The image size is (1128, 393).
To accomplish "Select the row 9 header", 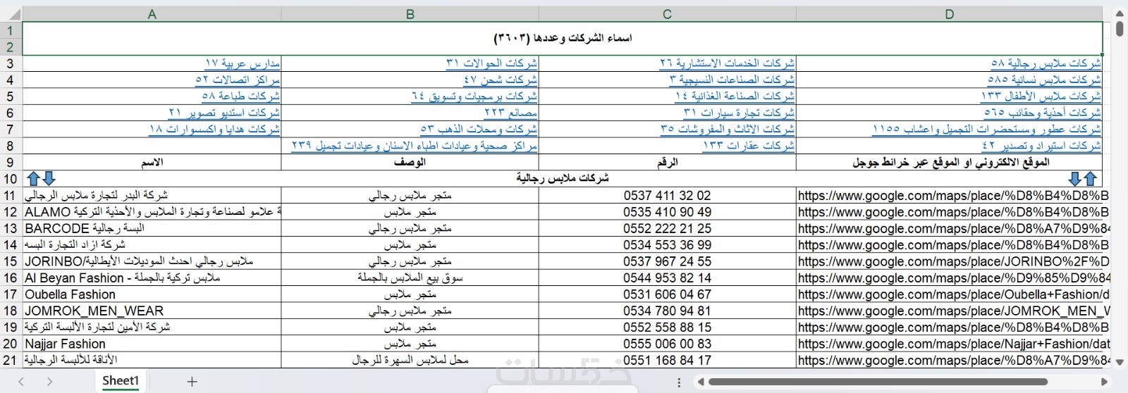I will (x=11, y=162).
